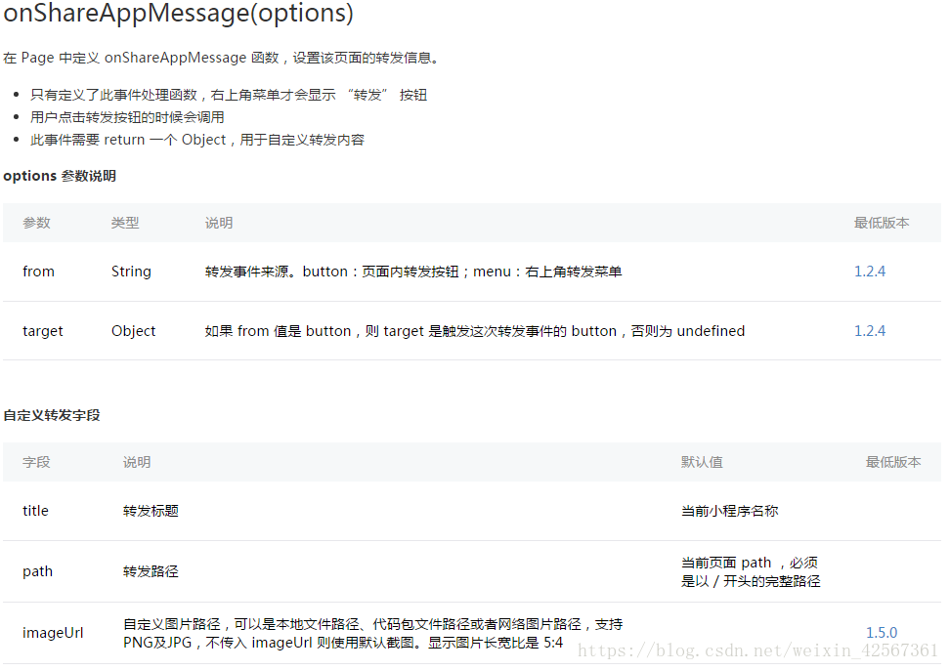Image resolution: width=950 pixels, height=670 pixels.
Task: Click the '转发路径' description cell
Action: click(151, 571)
